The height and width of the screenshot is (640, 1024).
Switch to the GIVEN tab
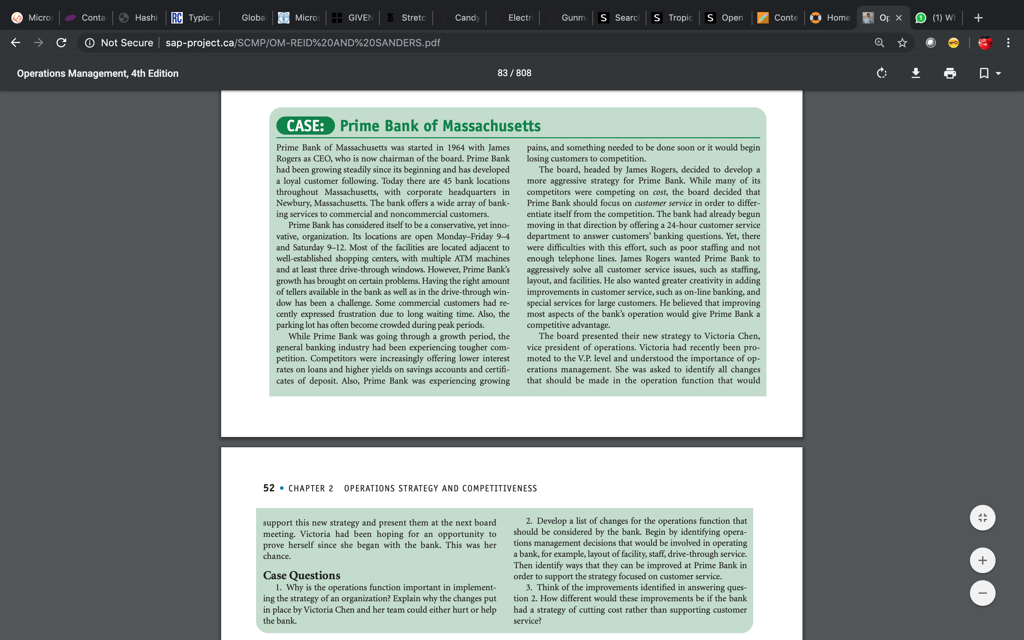pyautogui.click(x=352, y=18)
